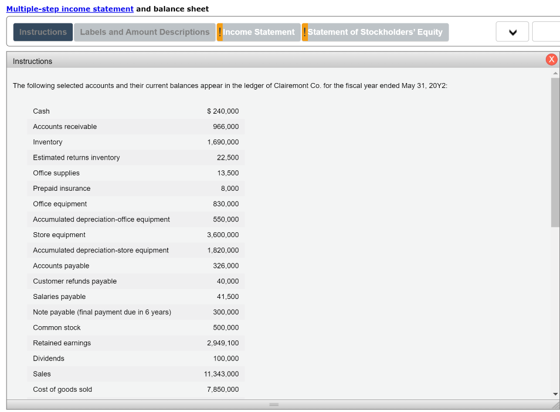Click the Clairemont Co. introductory sentence
The height and width of the screenshot is (412, 560).
pyautogui.click(x=230, y=86)
